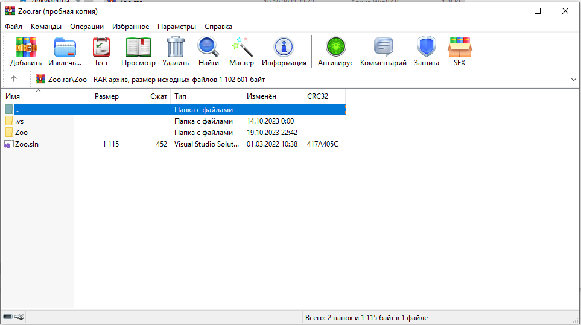Click the Удалить trash bin icon
Screen dimensions: 581x325
point(176,47)
